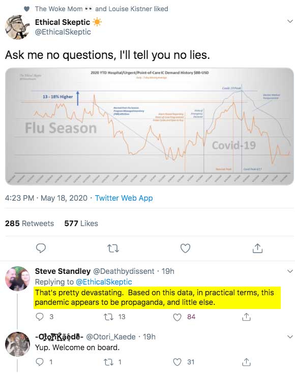Like Otori_Kaede's Welcome on board reply
The image size is (295, 374).
tap(177, 362)
